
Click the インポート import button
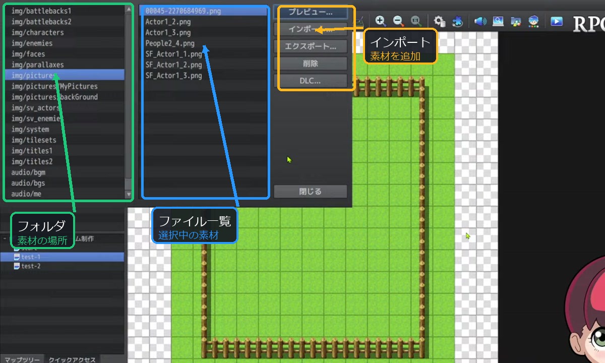click(x=311, y=29)
